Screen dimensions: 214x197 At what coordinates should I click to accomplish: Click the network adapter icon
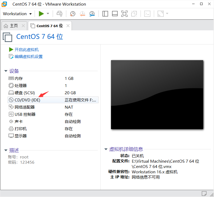[x=11, y=107]
